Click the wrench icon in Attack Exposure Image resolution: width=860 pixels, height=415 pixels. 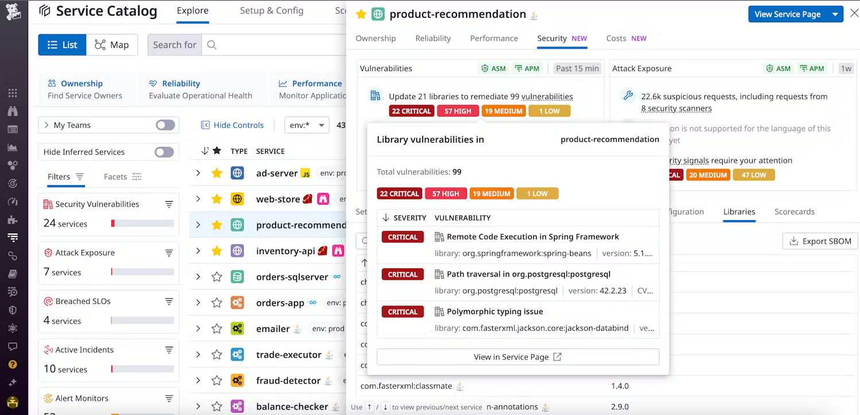click(x=628, y=96)
